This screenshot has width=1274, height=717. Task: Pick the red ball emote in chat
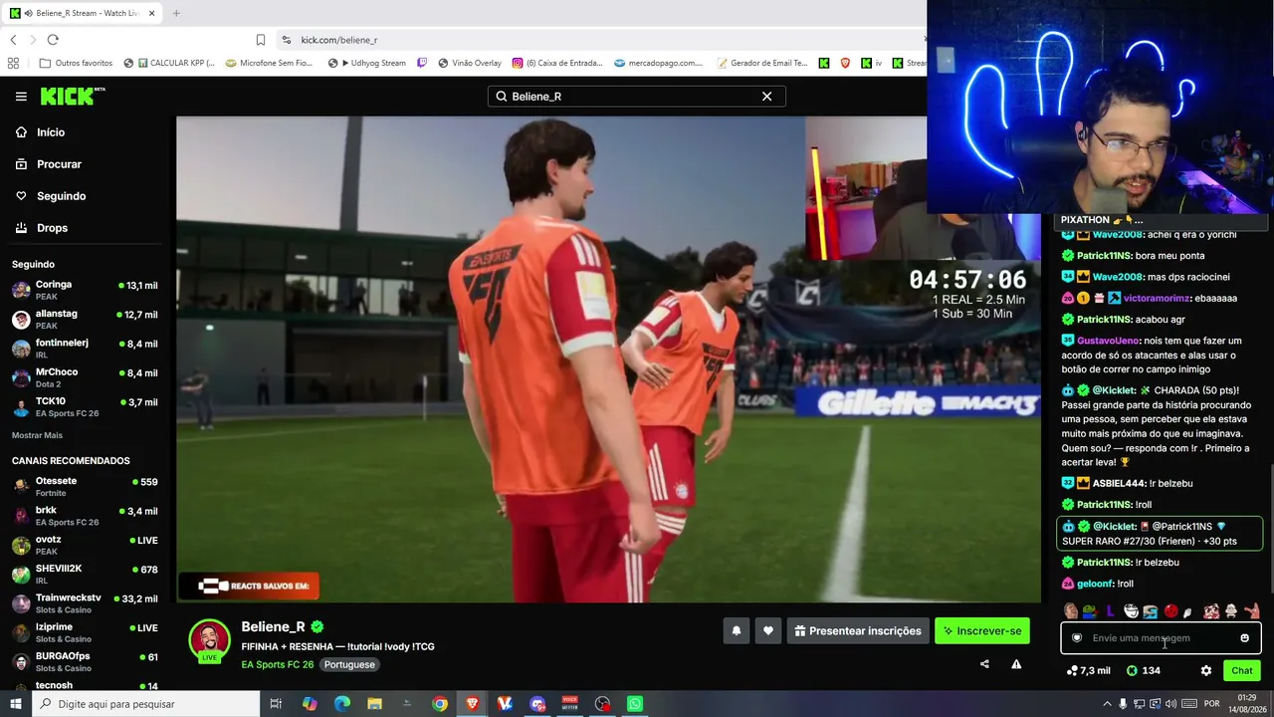coord(1171,610)
